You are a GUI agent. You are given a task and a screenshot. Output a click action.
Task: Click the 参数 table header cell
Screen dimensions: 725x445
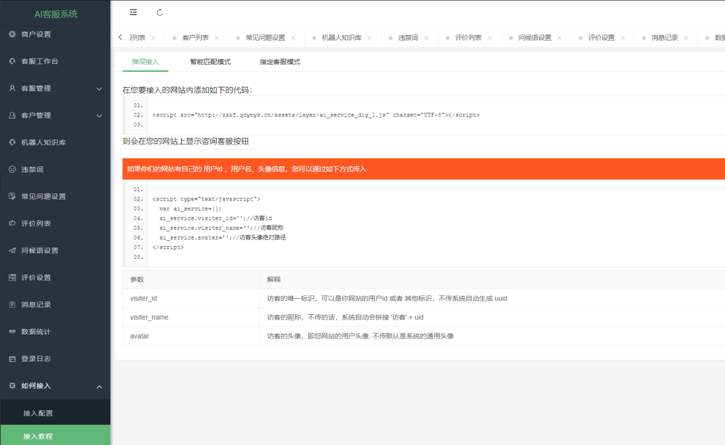click(191, 280)
